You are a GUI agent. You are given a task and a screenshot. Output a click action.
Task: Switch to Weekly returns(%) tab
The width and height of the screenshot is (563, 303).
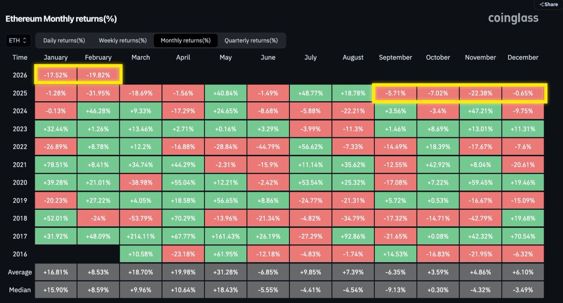[122, 40]
